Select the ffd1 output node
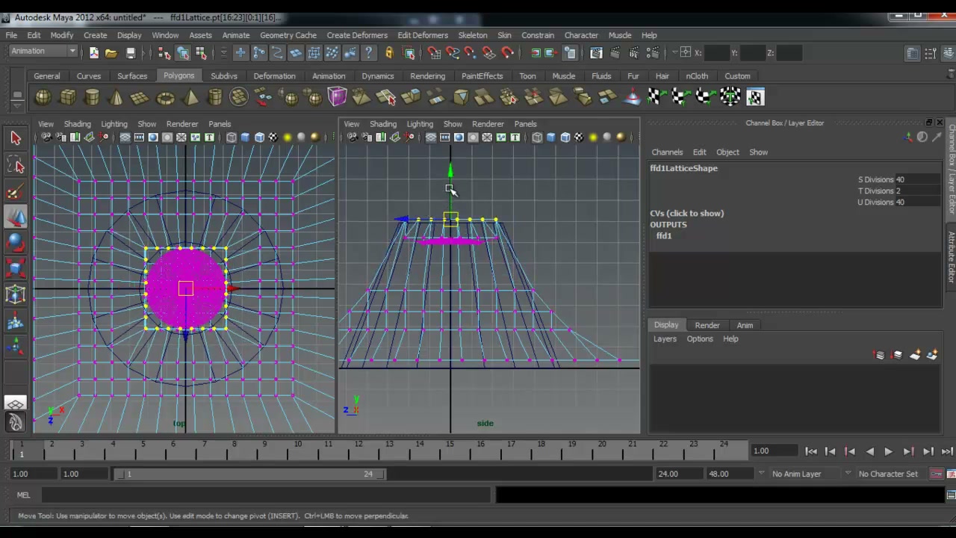The image size is (956, 538). tap(664, 235)
